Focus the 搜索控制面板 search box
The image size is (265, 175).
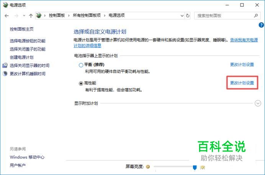[227, 16]
